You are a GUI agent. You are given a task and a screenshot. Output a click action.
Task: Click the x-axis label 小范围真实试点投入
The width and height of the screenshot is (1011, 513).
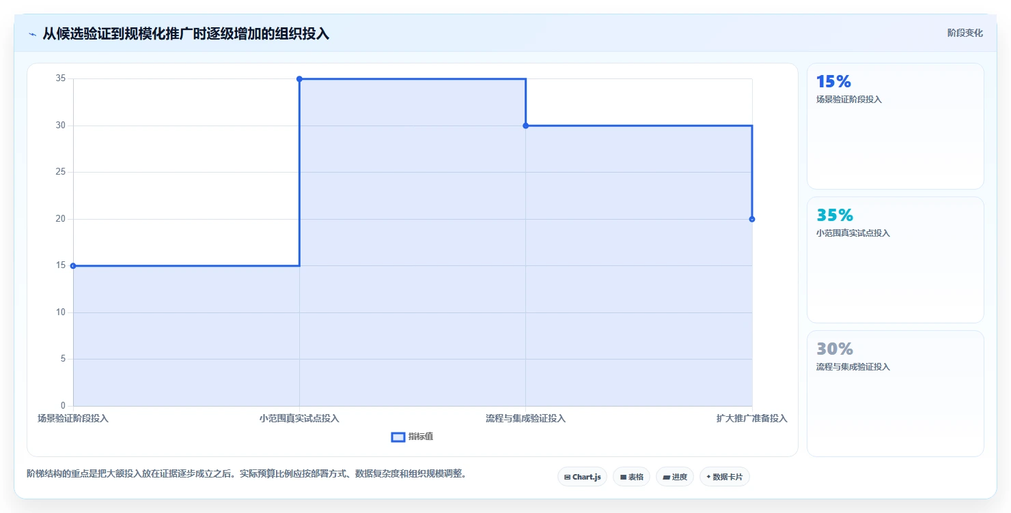click(x=299, y=418)
